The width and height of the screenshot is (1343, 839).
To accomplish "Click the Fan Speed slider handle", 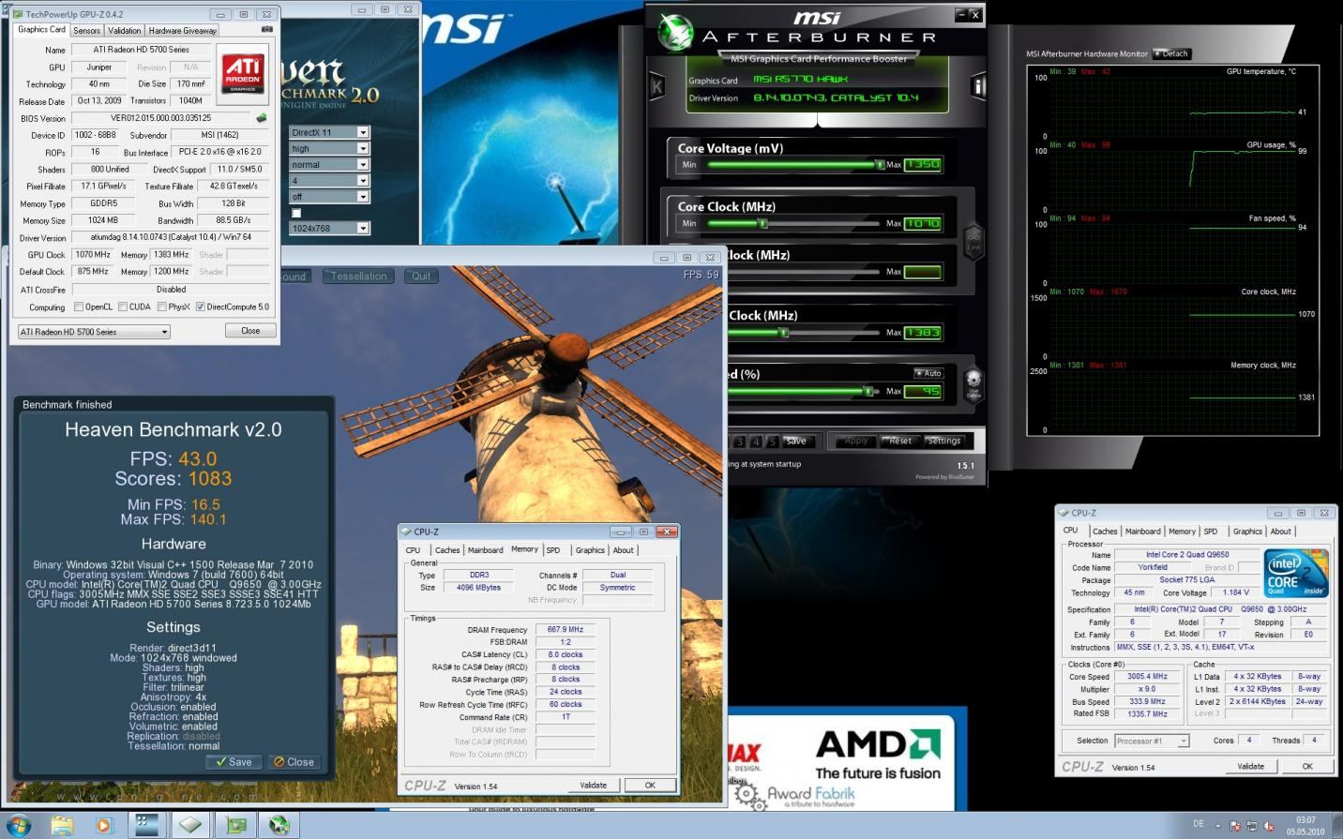I will coord(868,391).
